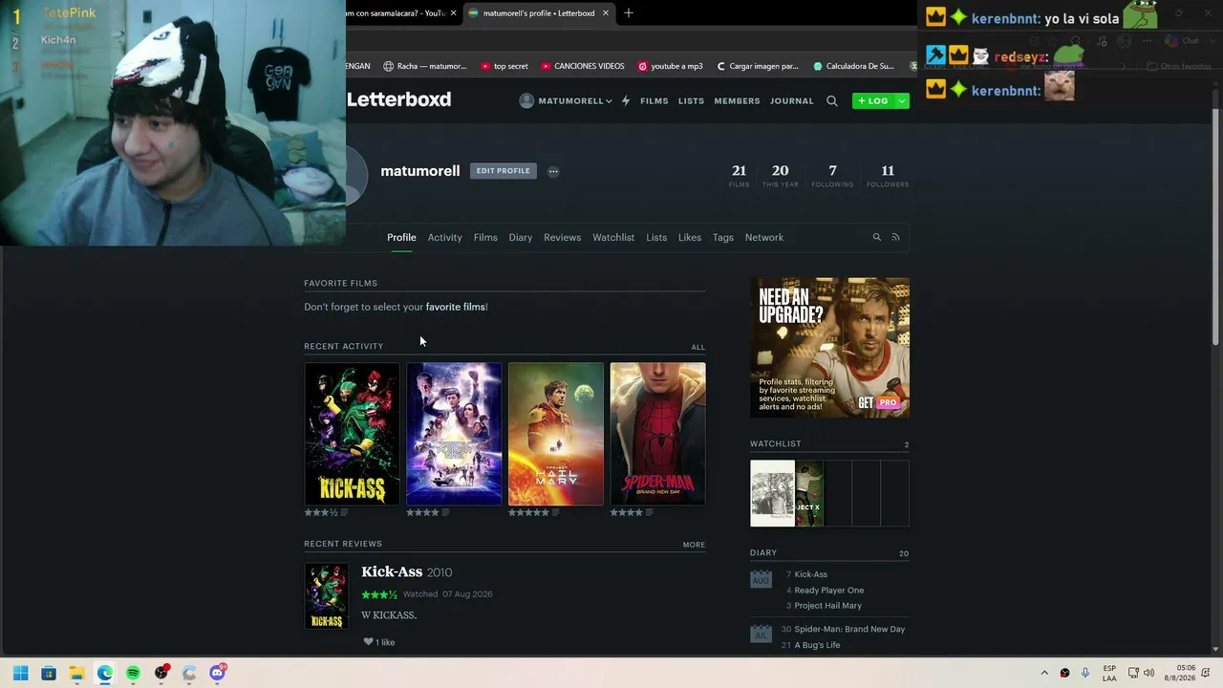Open A Bug's Life diary entry

[817, 645]
